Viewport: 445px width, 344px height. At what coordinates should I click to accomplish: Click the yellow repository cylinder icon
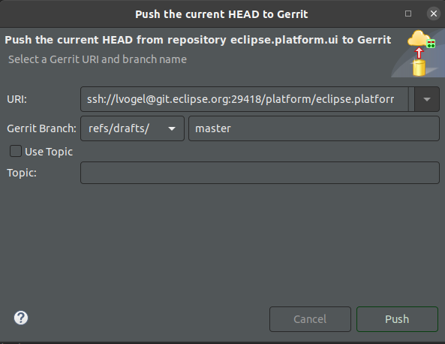(x=419, y=68)
